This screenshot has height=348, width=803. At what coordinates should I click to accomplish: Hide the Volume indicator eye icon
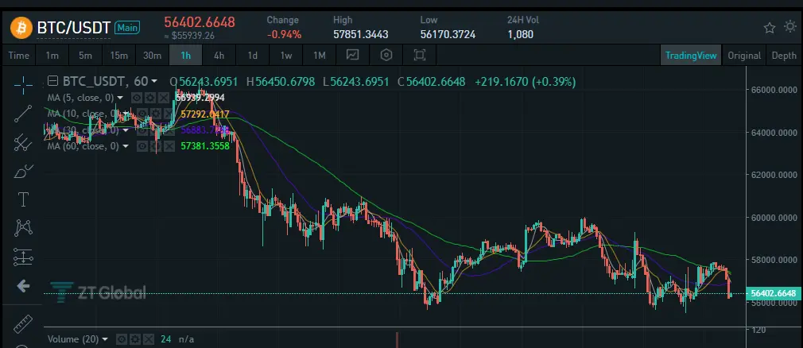point(122,339)
